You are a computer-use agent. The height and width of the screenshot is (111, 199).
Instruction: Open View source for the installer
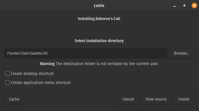pos(156,99)
